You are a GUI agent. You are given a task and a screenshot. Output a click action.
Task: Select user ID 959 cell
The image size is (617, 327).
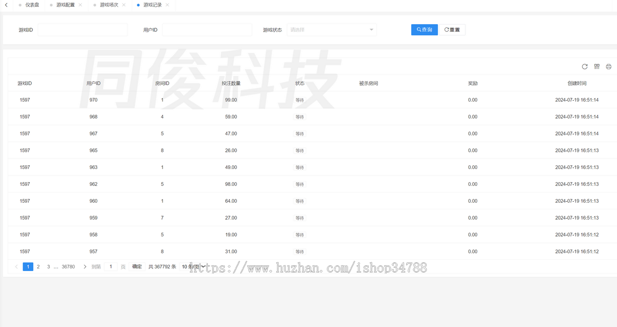click(93, 218)
